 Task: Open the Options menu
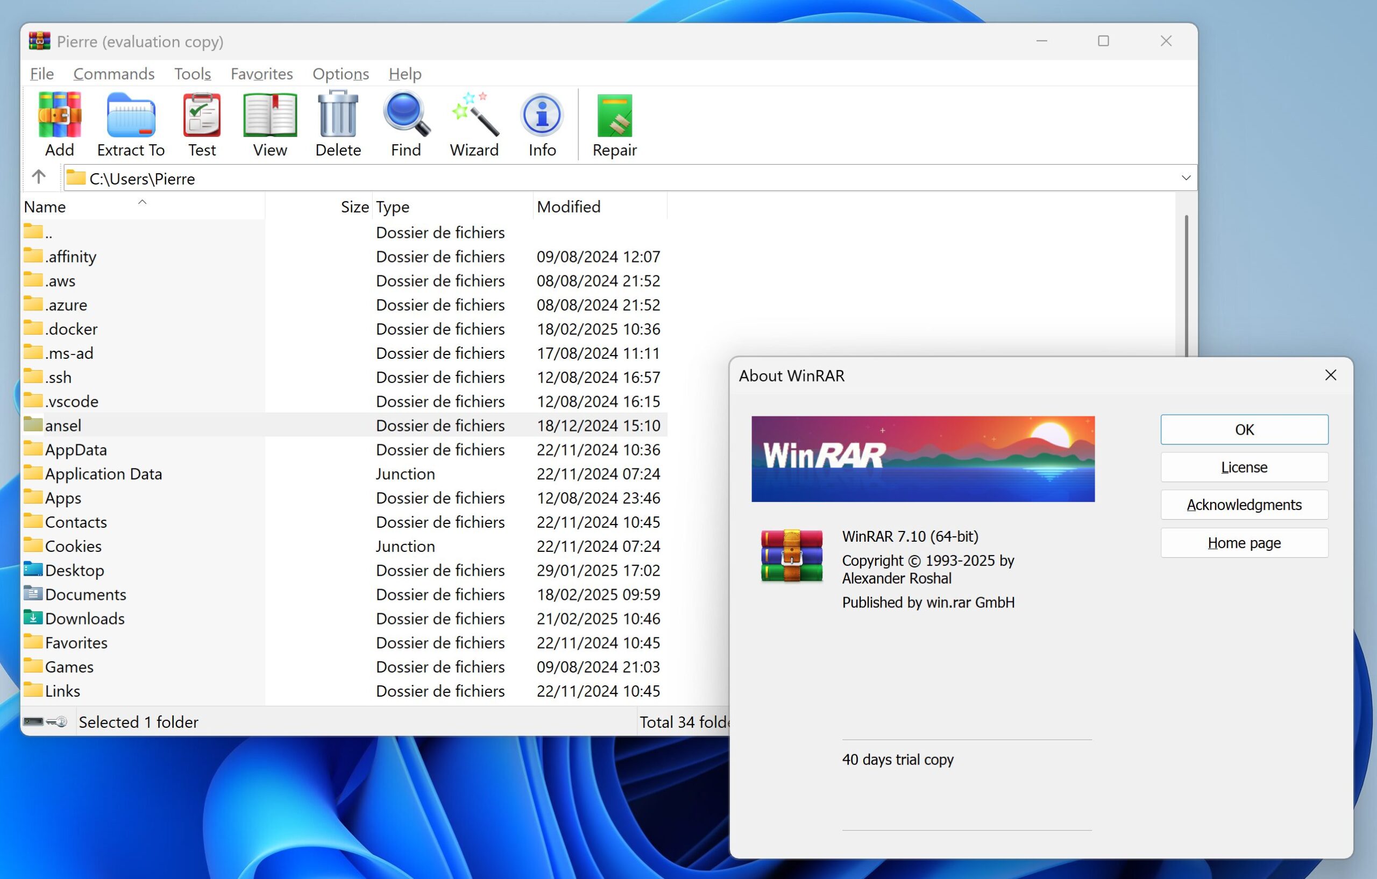(341, 74)
